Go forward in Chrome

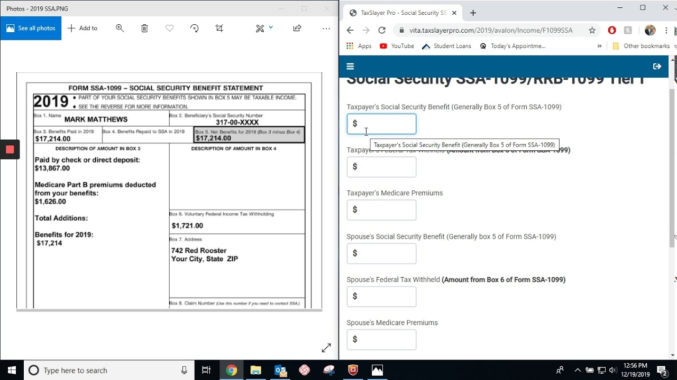[366, 30]
